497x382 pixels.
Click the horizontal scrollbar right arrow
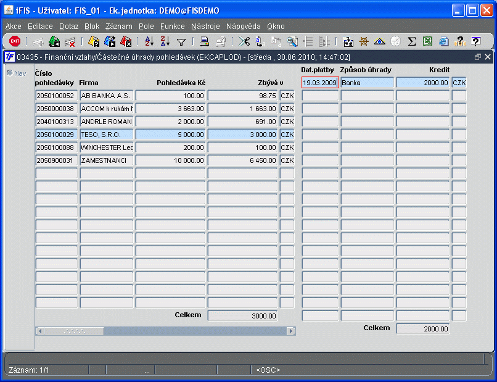pyautogui.click(x=291, y=331)
